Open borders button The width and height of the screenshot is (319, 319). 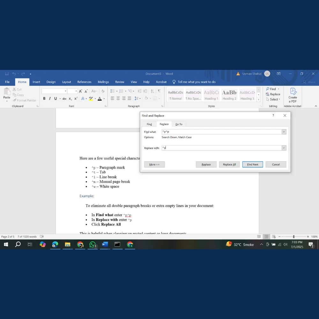pyautogui.click(x=155, y=99)
